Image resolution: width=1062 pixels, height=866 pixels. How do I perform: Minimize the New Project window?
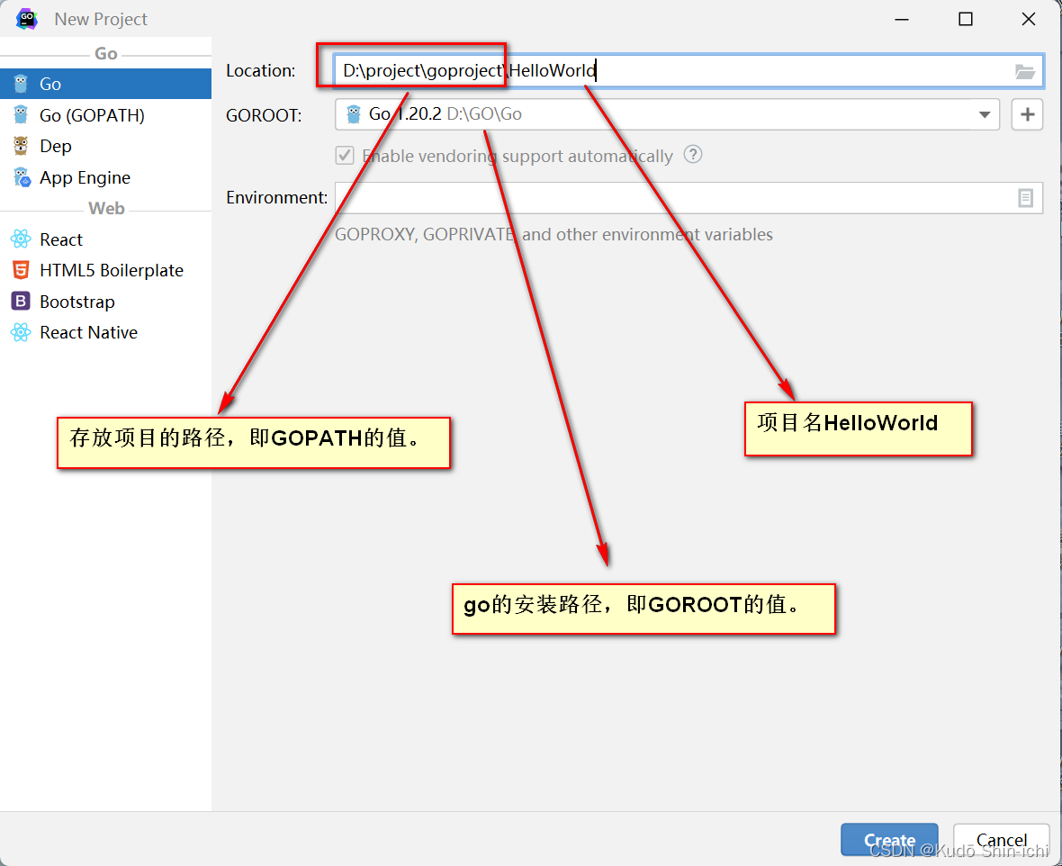(902, 19)
